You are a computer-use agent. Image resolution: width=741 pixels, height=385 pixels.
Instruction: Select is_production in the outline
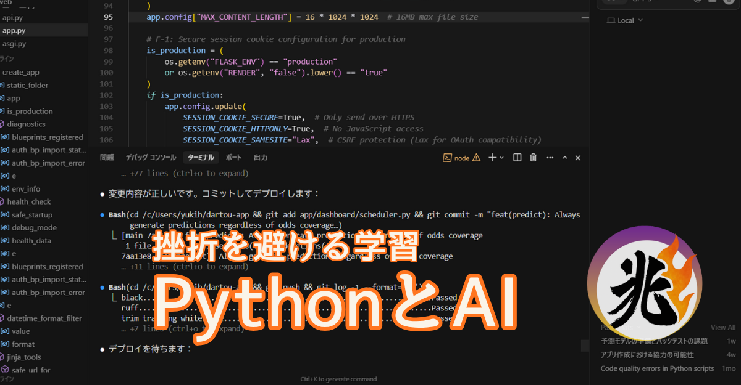click(x=30, y=111)
